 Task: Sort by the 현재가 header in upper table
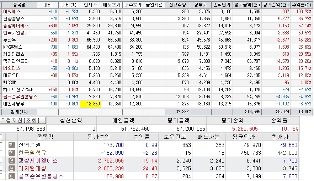[91, 5]
